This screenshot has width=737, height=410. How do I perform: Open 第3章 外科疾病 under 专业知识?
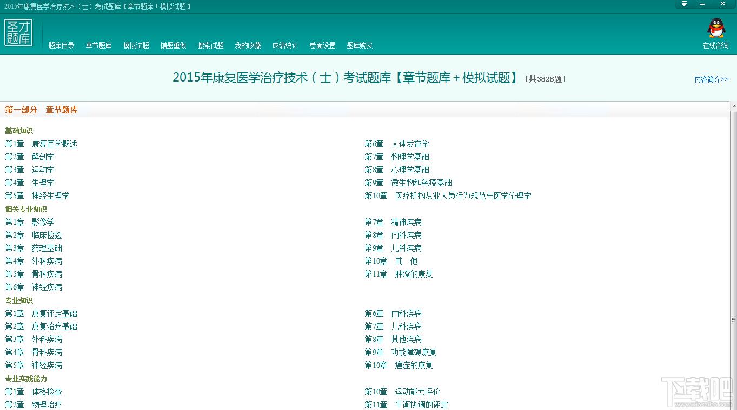[34, 339]
